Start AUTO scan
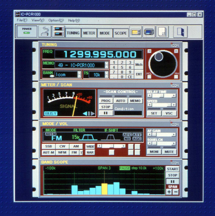The height and width of the screenshot is (216, 215). (x=121, y=101)
